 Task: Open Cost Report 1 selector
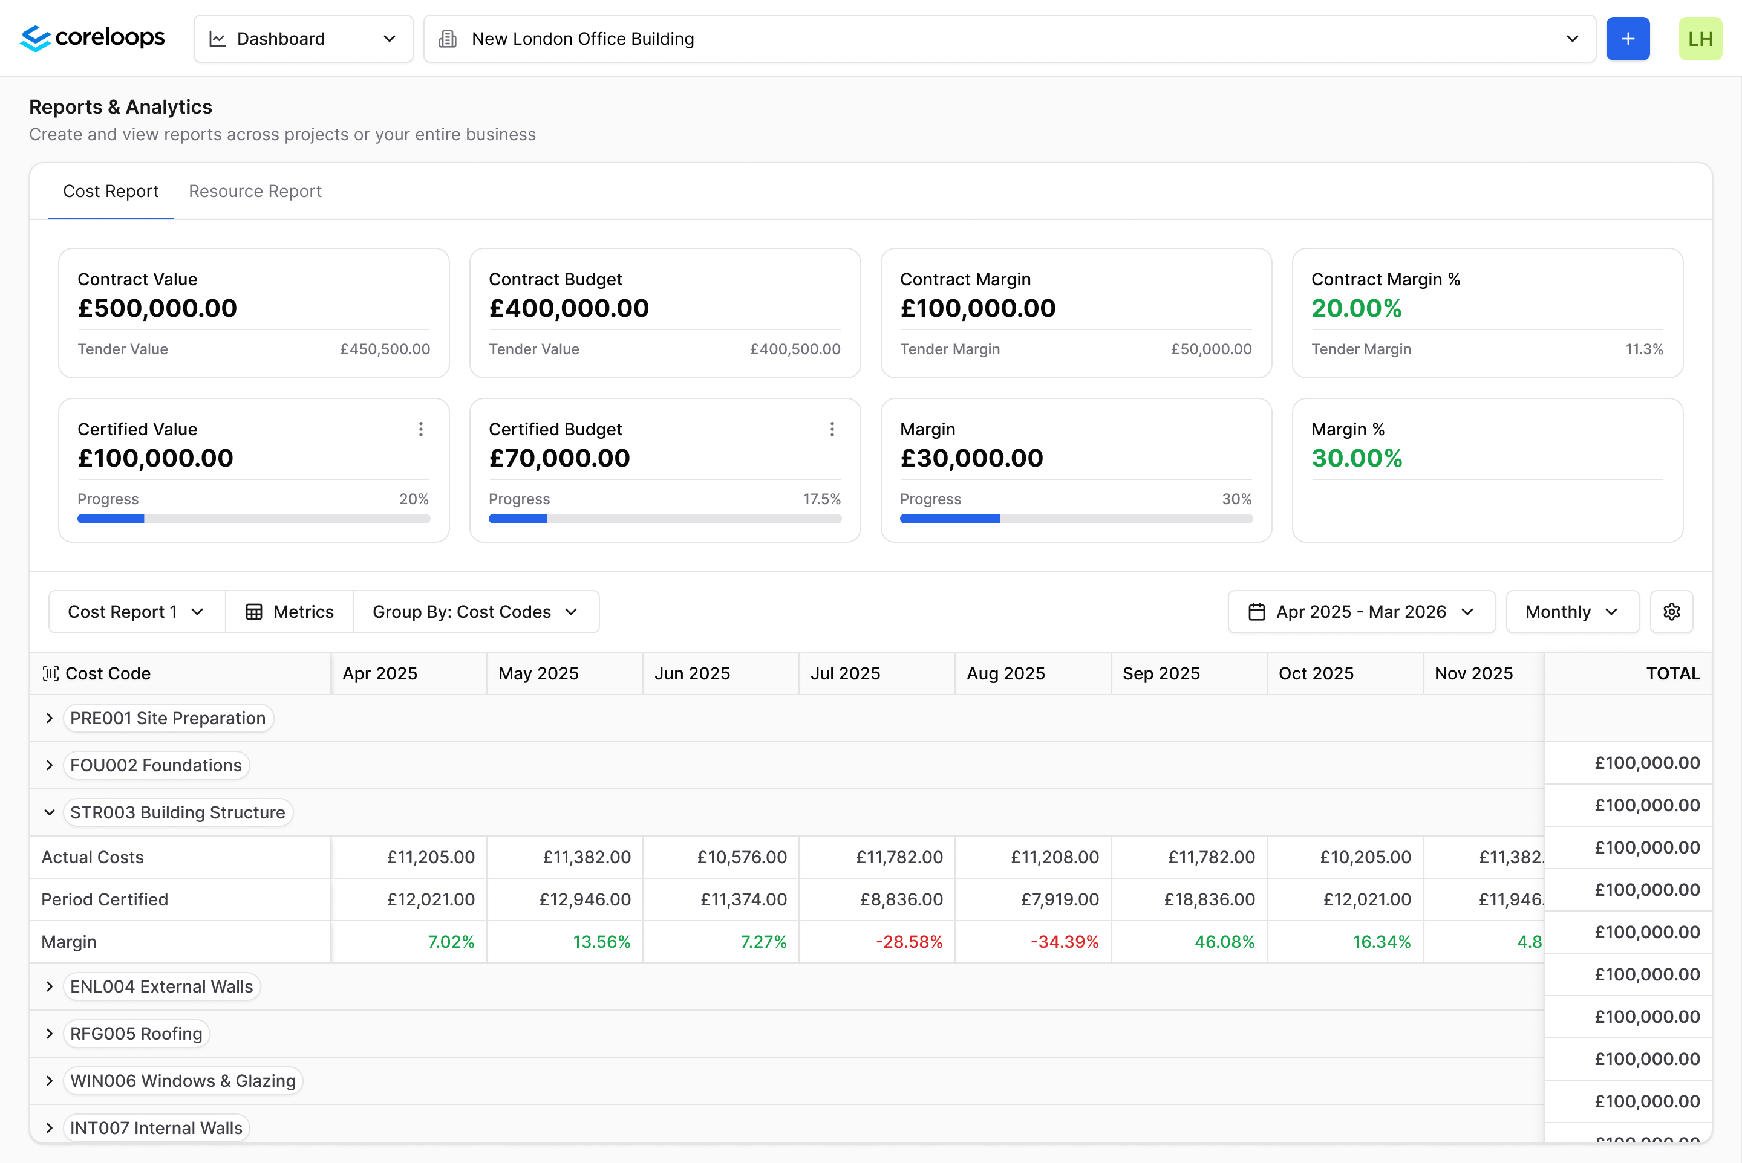tap(136, 612)
